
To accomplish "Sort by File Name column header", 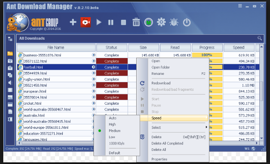I will [56, 47].
